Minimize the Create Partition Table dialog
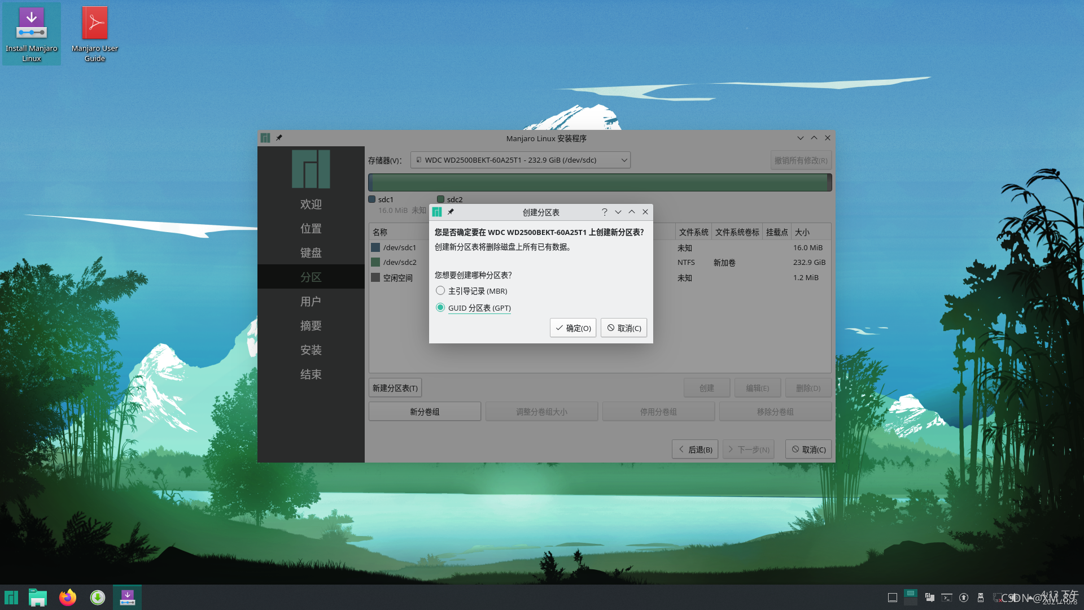 pyautogui.click(x=618, y=212)
